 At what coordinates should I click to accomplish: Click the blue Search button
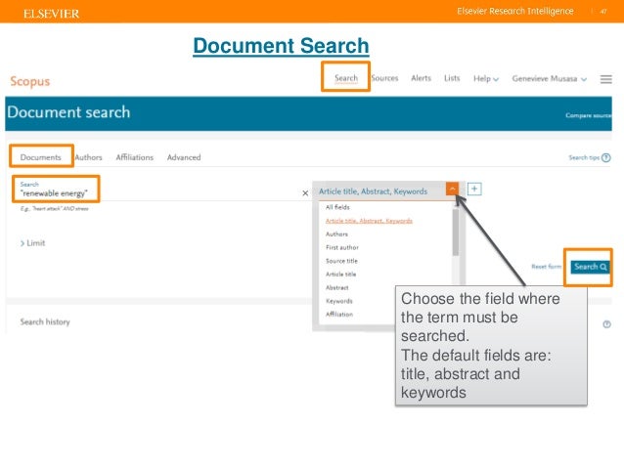[x=590, y=267]
